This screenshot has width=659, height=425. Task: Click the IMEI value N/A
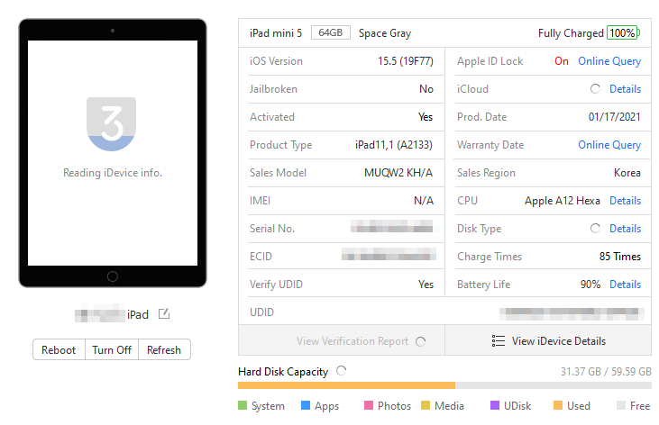click(x=423, y=201)
